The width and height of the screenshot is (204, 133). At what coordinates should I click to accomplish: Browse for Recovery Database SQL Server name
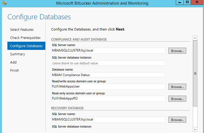(177, 120)
